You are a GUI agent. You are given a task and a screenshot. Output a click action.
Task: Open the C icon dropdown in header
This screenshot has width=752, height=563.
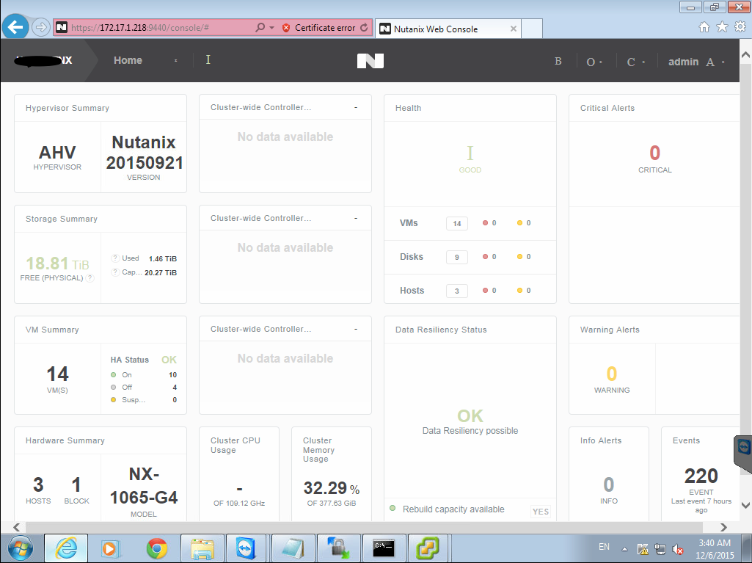coord(635,62)
